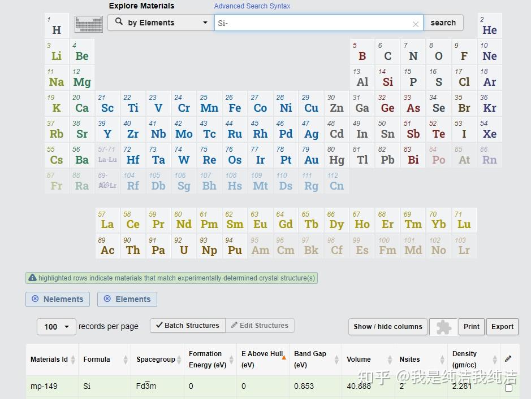The image size is (531, 399).
Task: Click the puzzle piece plugin icon
Action: tap(443, 327)
